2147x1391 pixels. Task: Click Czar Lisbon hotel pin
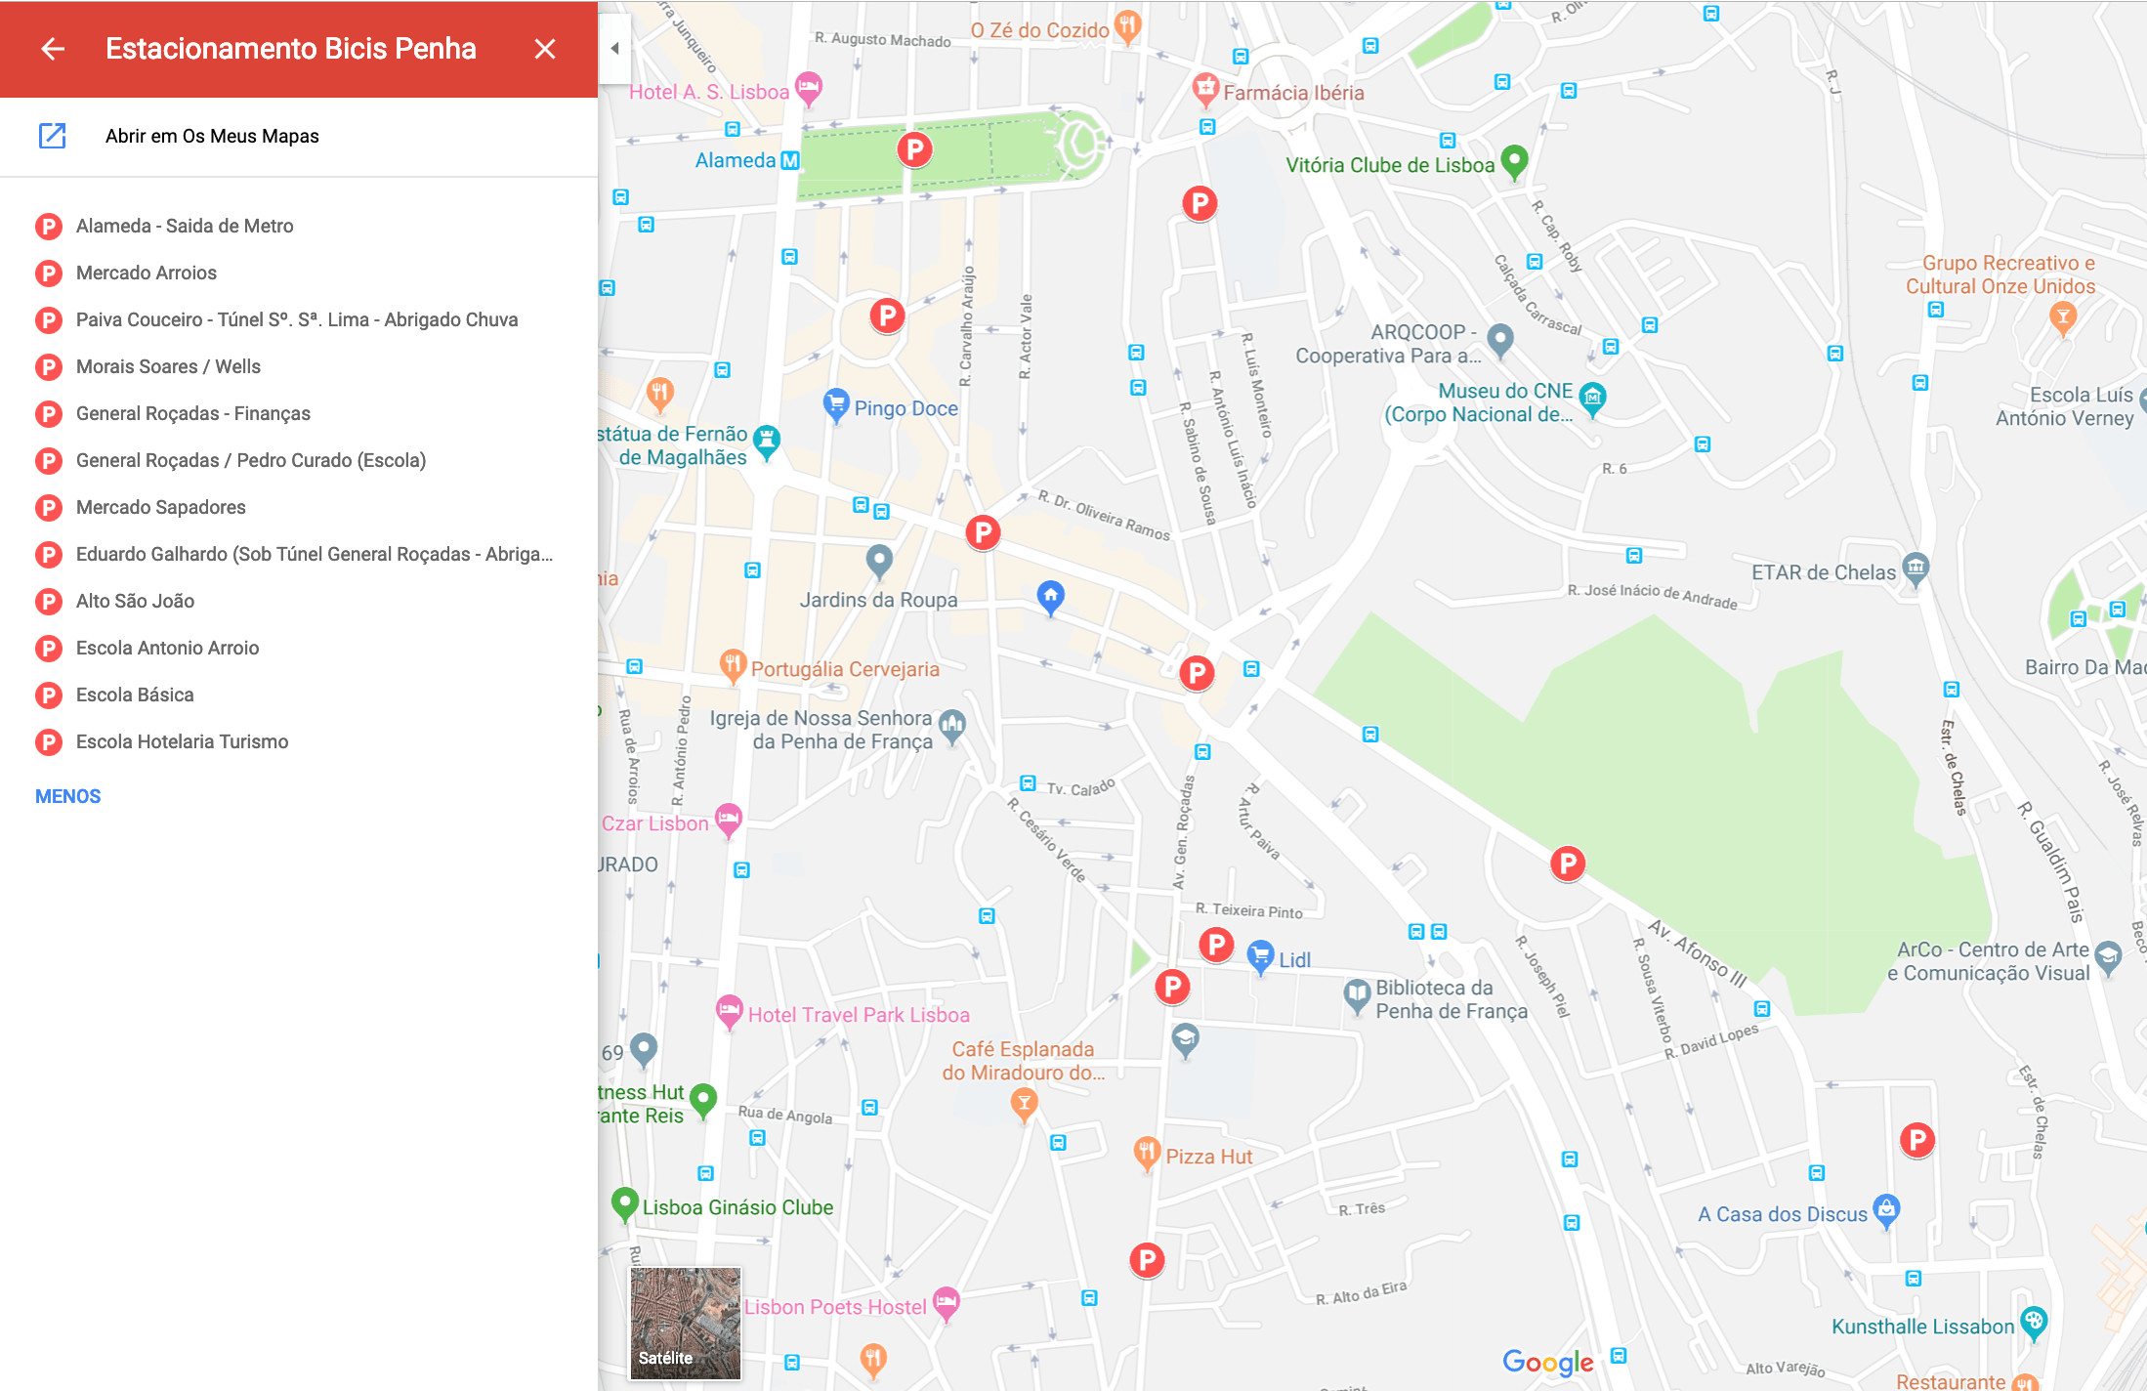[729, 820]
